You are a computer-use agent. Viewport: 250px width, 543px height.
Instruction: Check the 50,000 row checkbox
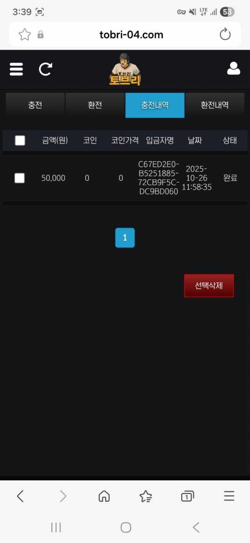20,178
